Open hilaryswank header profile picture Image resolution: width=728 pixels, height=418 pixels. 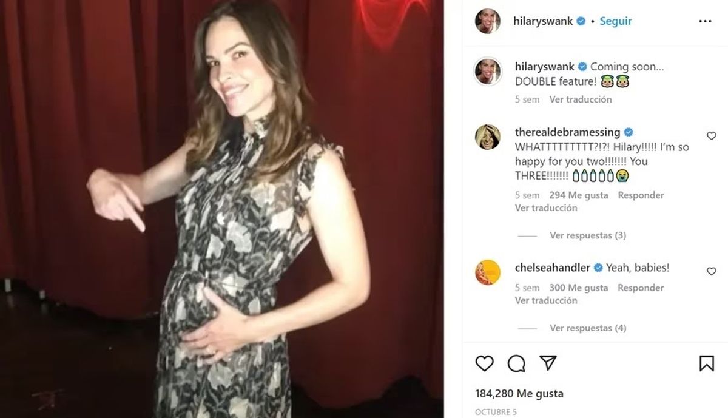click(x=488, y=21)
